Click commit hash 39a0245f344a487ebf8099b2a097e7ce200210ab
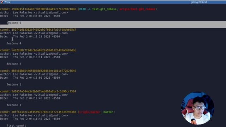Image resolution: width=226 pixels, height=127 pixels. pos(44,9)
